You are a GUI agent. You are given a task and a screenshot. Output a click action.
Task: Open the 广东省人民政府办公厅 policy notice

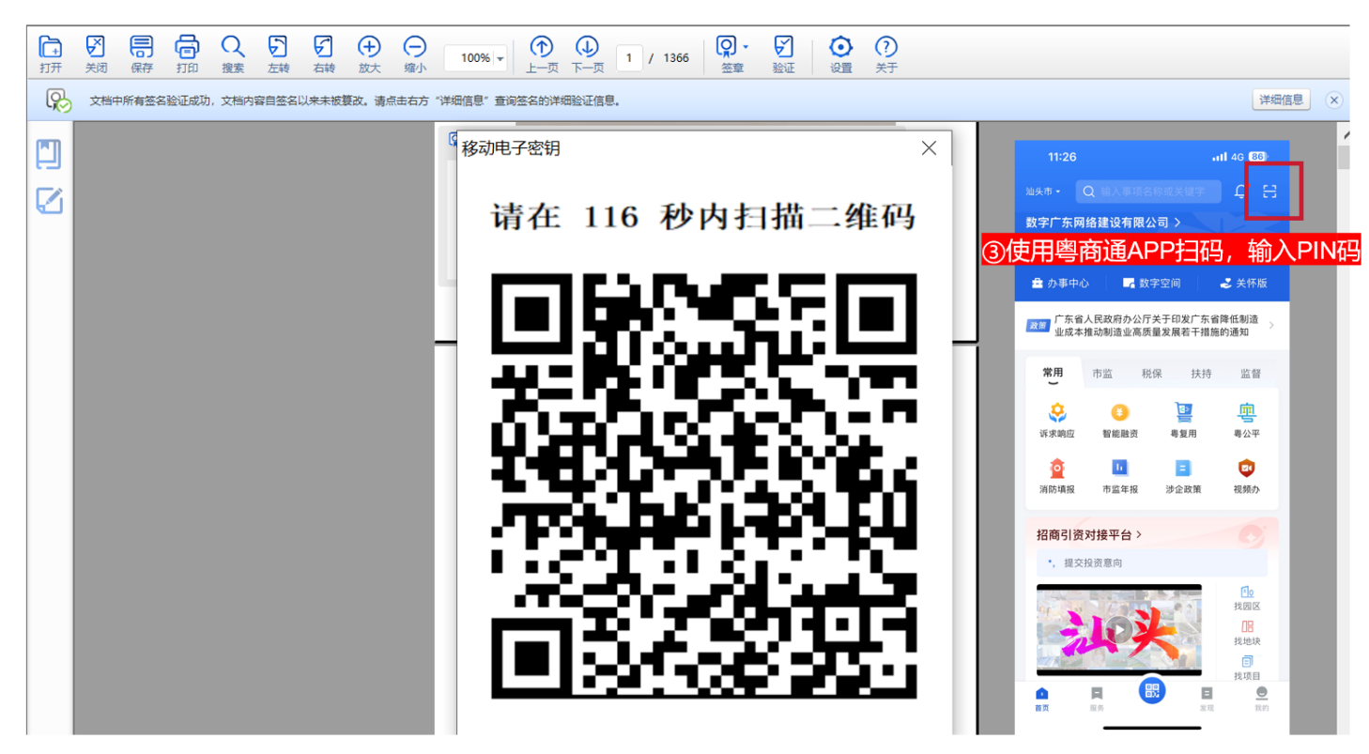[x=1151, y=326]
